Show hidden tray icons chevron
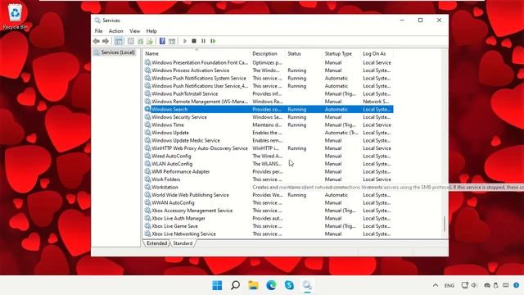 [436, 285]
